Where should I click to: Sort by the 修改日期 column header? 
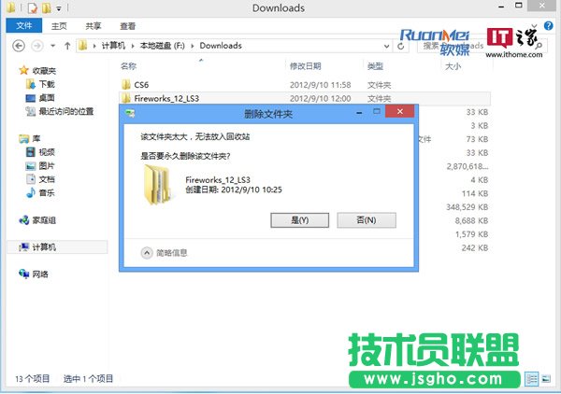click(305, 66)
